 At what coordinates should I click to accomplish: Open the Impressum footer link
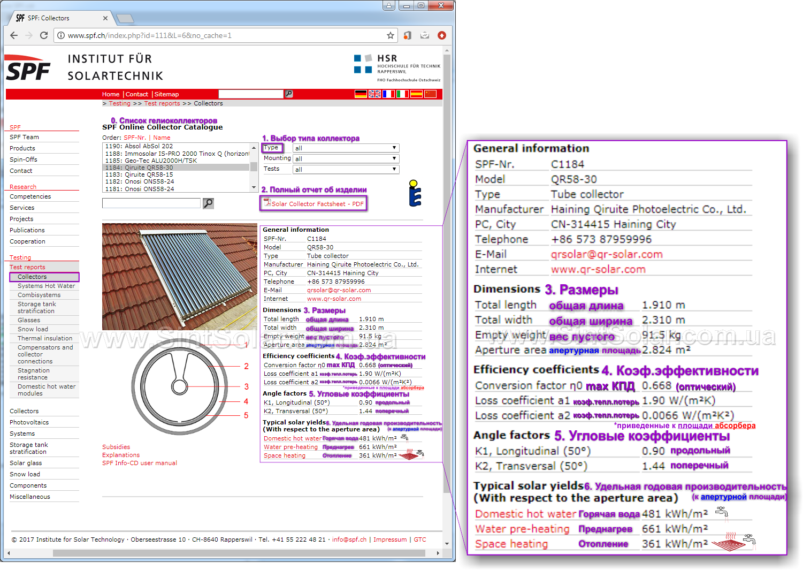(390, 539)
